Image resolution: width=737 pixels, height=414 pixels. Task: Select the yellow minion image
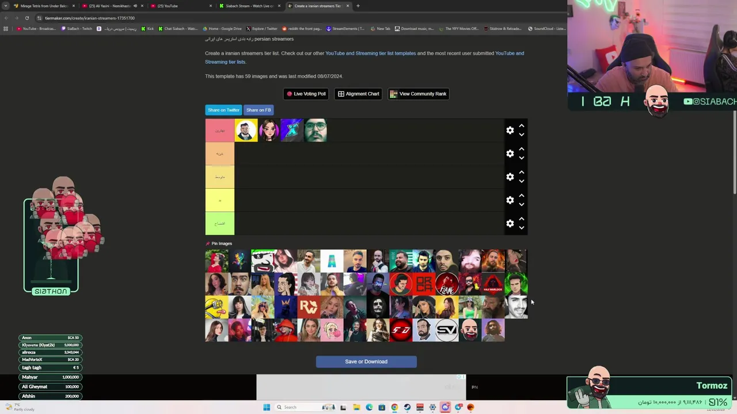pos(216,307)
